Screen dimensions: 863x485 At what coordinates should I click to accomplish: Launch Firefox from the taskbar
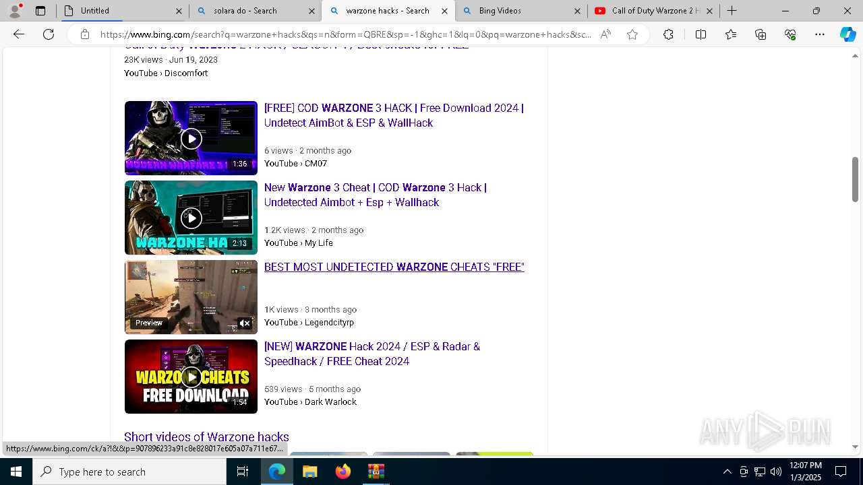coord(343,472)
